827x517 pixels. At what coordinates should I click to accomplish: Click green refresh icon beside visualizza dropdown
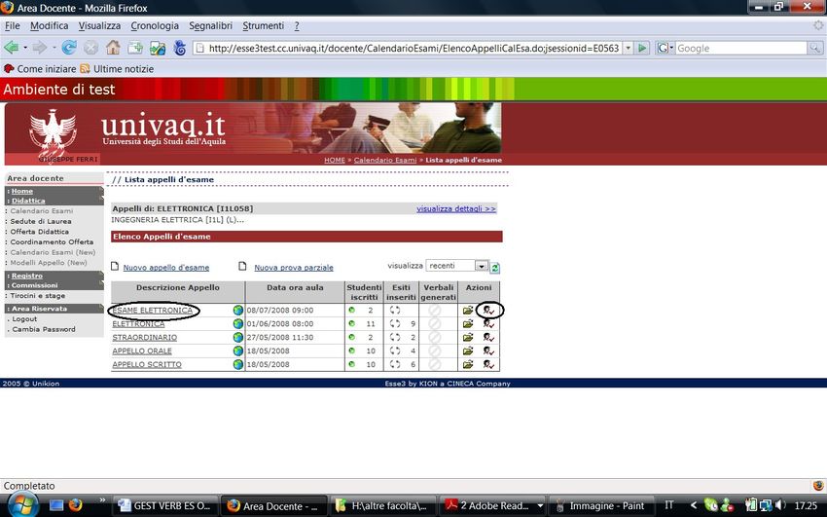(x=495, y=267)
